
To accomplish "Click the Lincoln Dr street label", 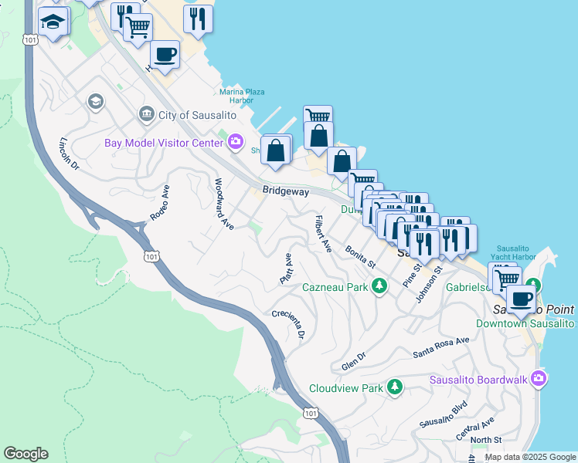I will [70, 154].
